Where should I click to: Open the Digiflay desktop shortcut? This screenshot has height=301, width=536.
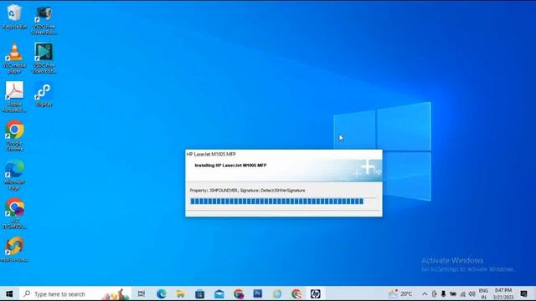coord(44,94)
